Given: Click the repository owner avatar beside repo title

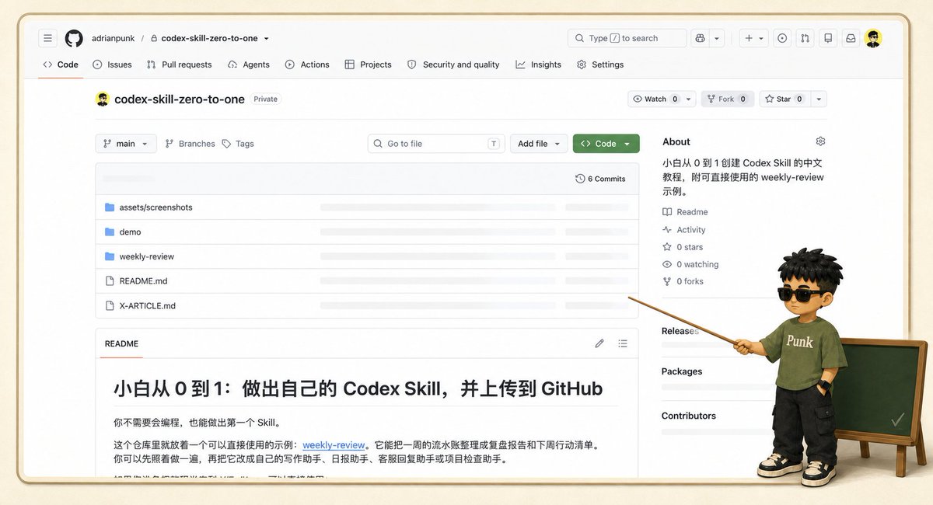Looking at the screenshot, I should [x=103, y=99].
